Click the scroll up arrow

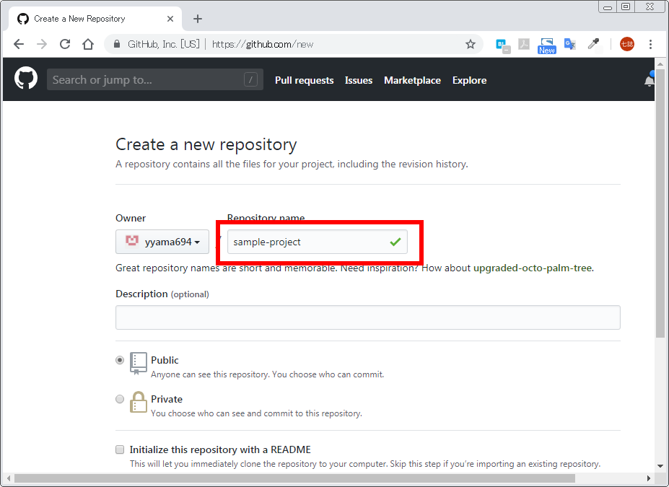point(660,64)
